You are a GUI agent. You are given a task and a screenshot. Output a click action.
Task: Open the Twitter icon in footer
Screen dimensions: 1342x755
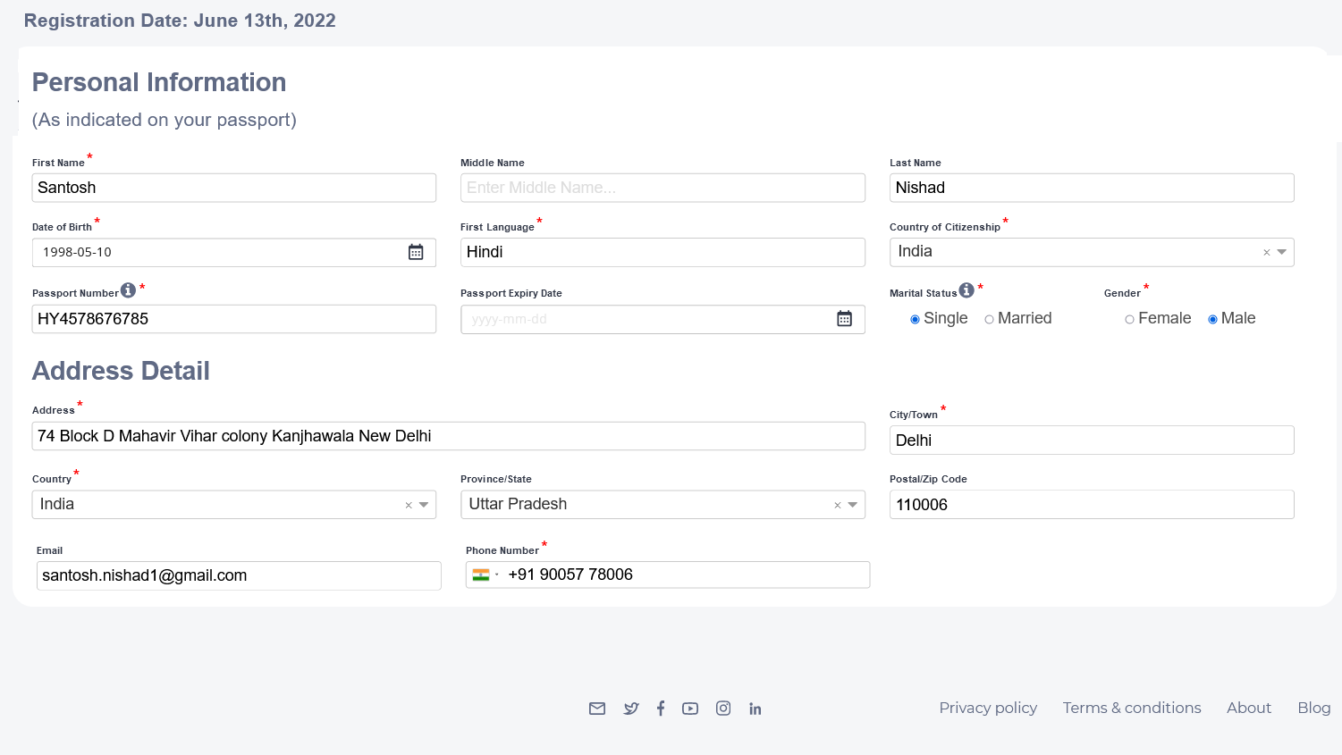(631, 709)
